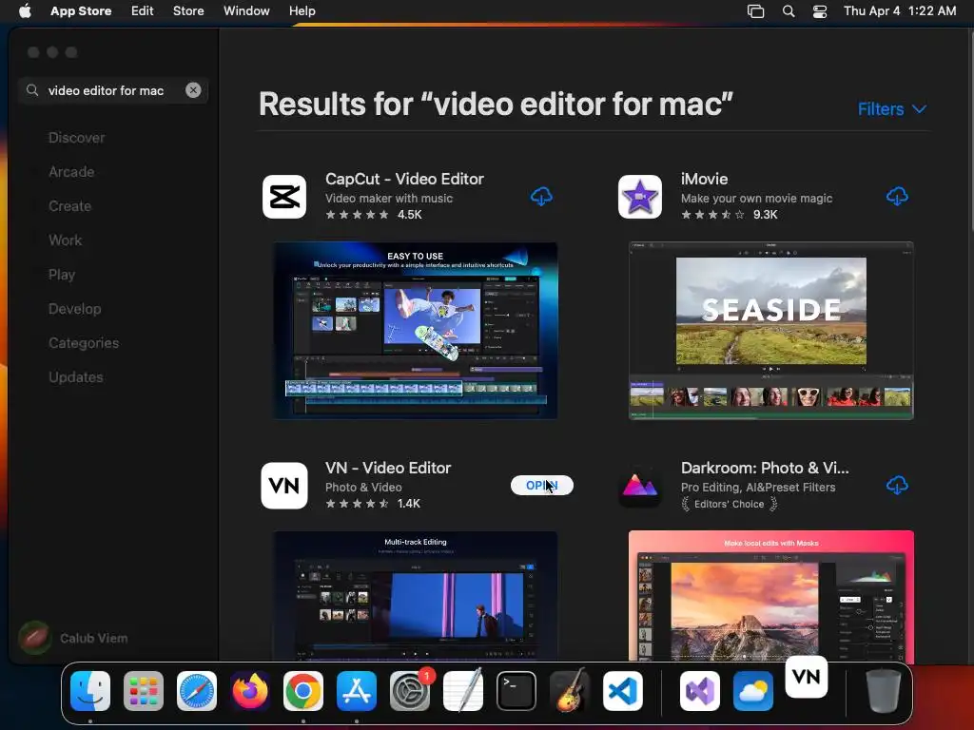Open the Apple menu

point(25,10)
